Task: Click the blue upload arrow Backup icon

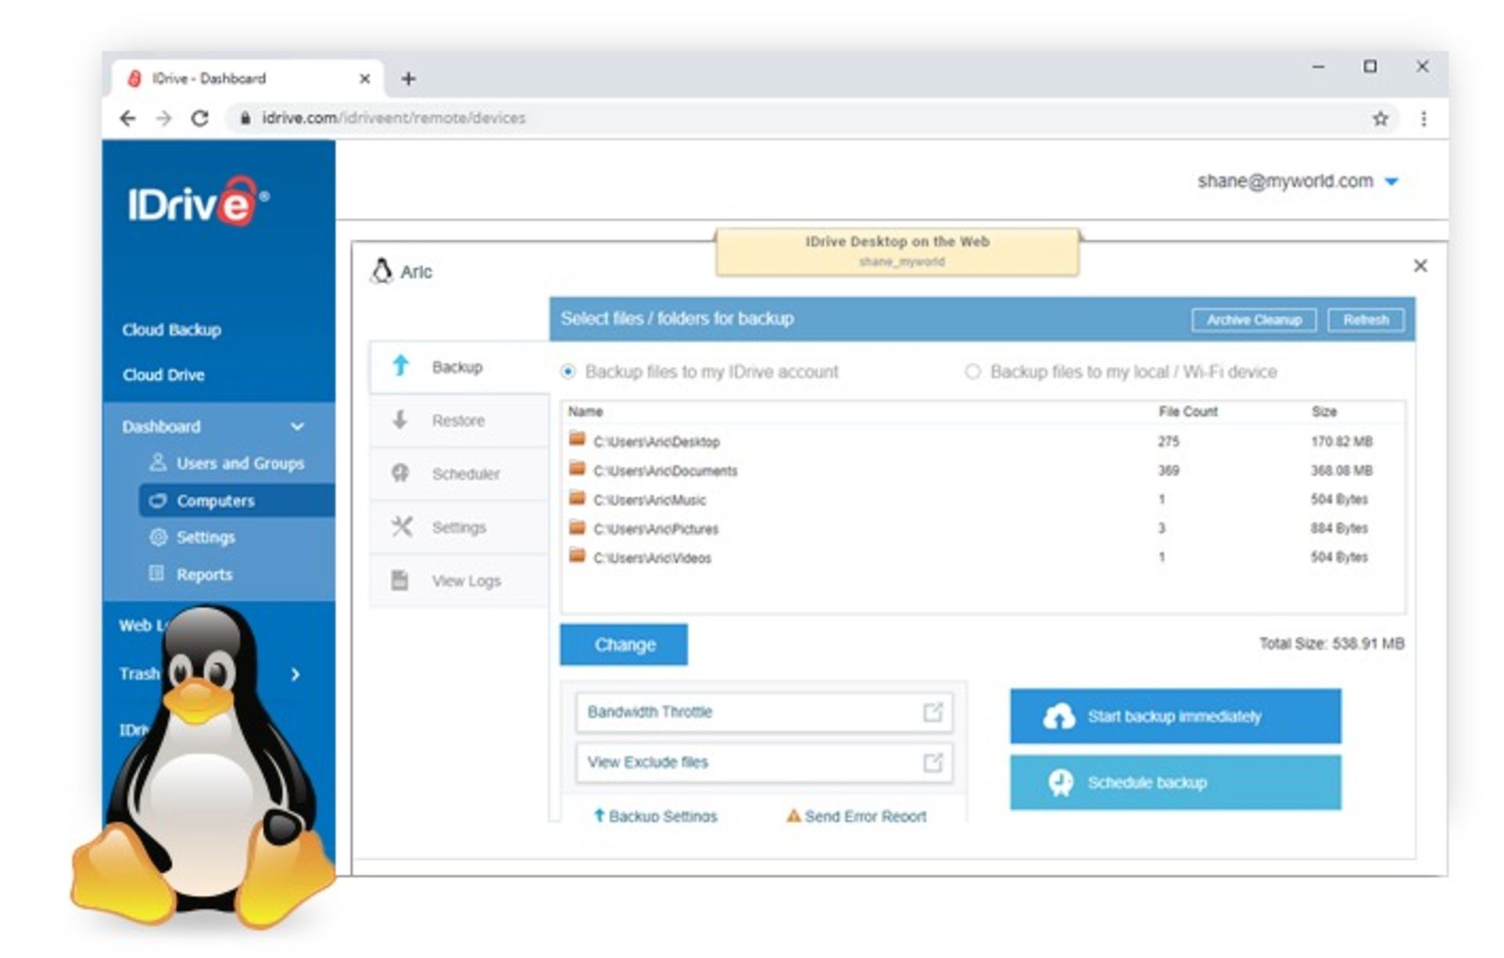Action: pos(400,366)
